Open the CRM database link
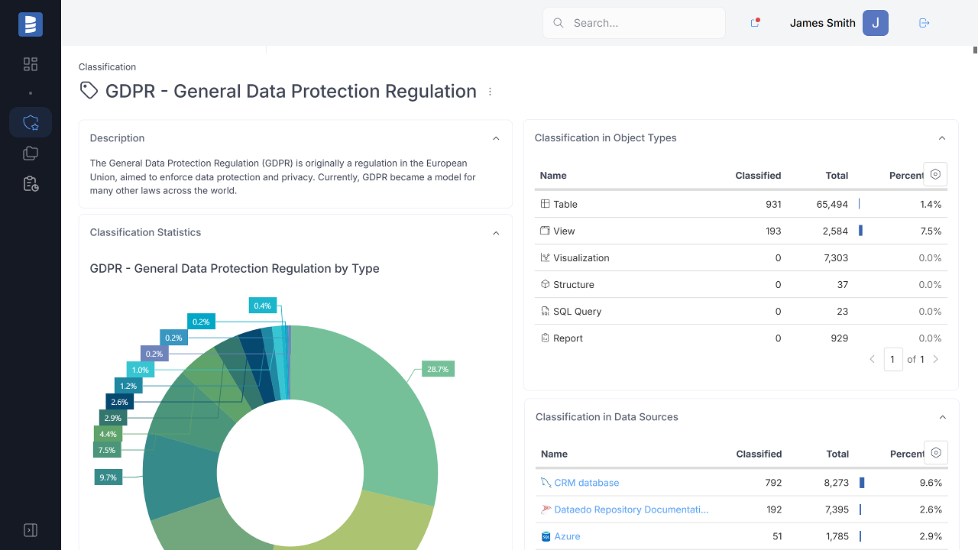The height and width of the screenshot is (550, 978). pos(586,483)
